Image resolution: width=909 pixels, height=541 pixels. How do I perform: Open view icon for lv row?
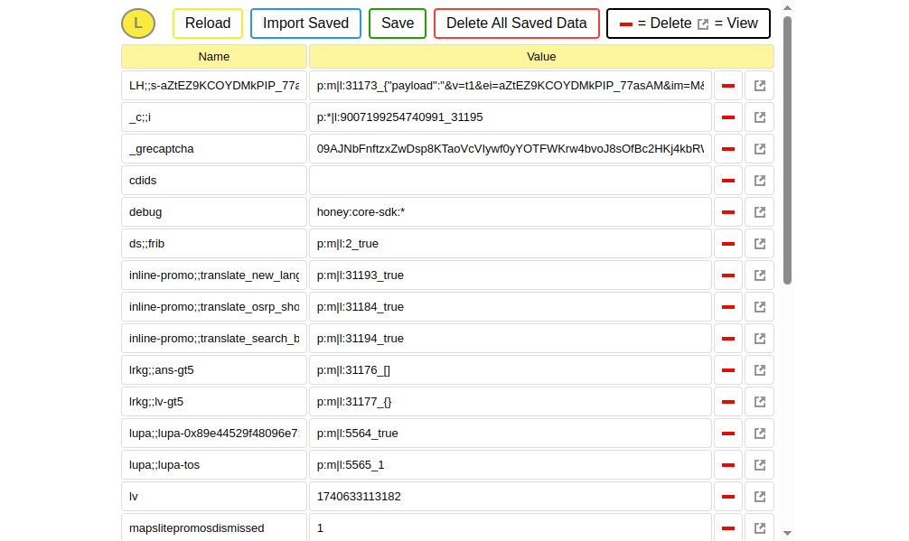[x=759, y=497]
